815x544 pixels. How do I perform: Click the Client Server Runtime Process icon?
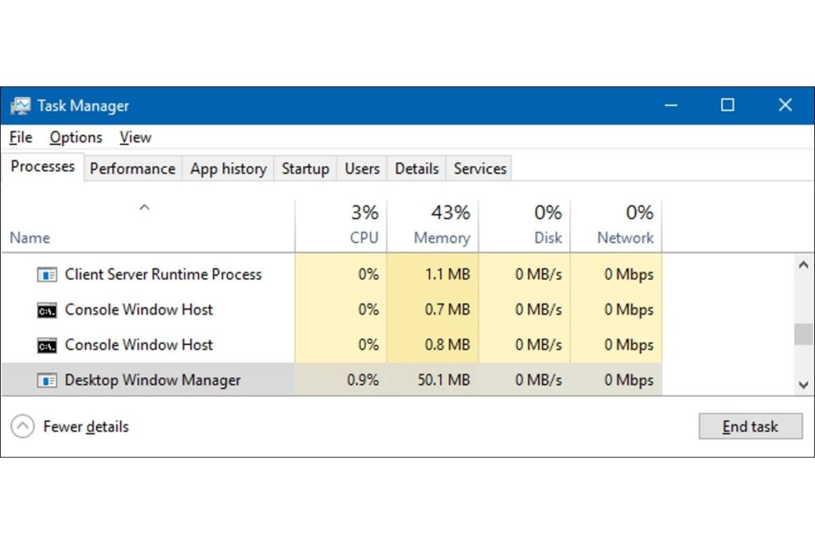(47, 275)
